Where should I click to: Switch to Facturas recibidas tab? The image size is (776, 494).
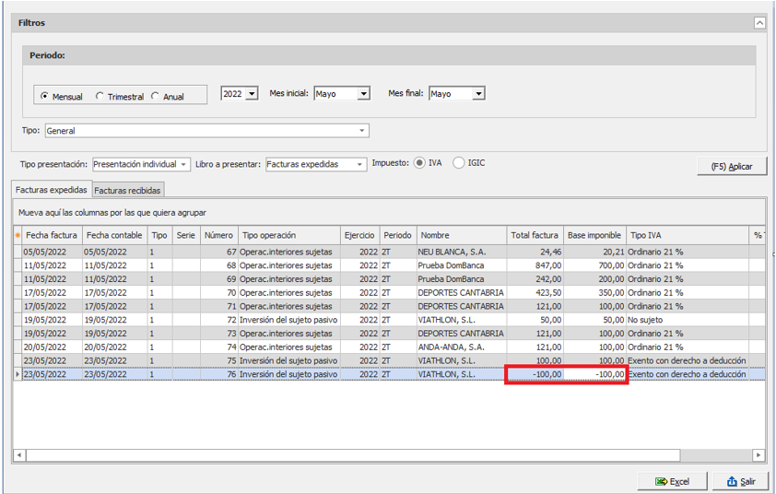point(128,190)
